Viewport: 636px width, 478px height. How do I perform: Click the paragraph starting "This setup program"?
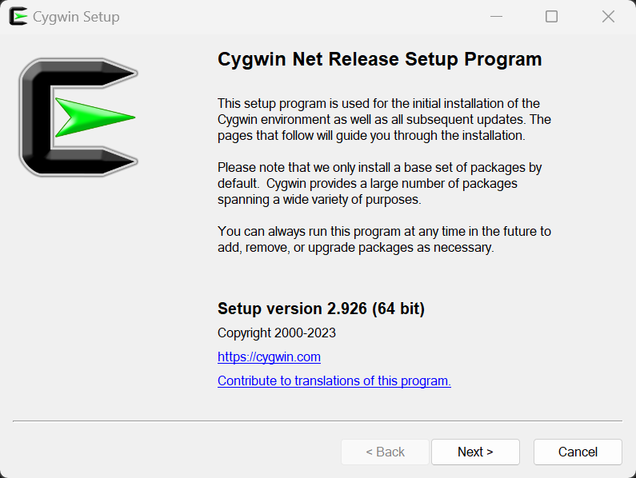[x=384, y=119]
